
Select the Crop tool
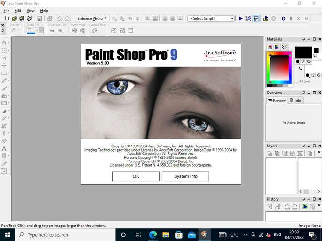4,58
